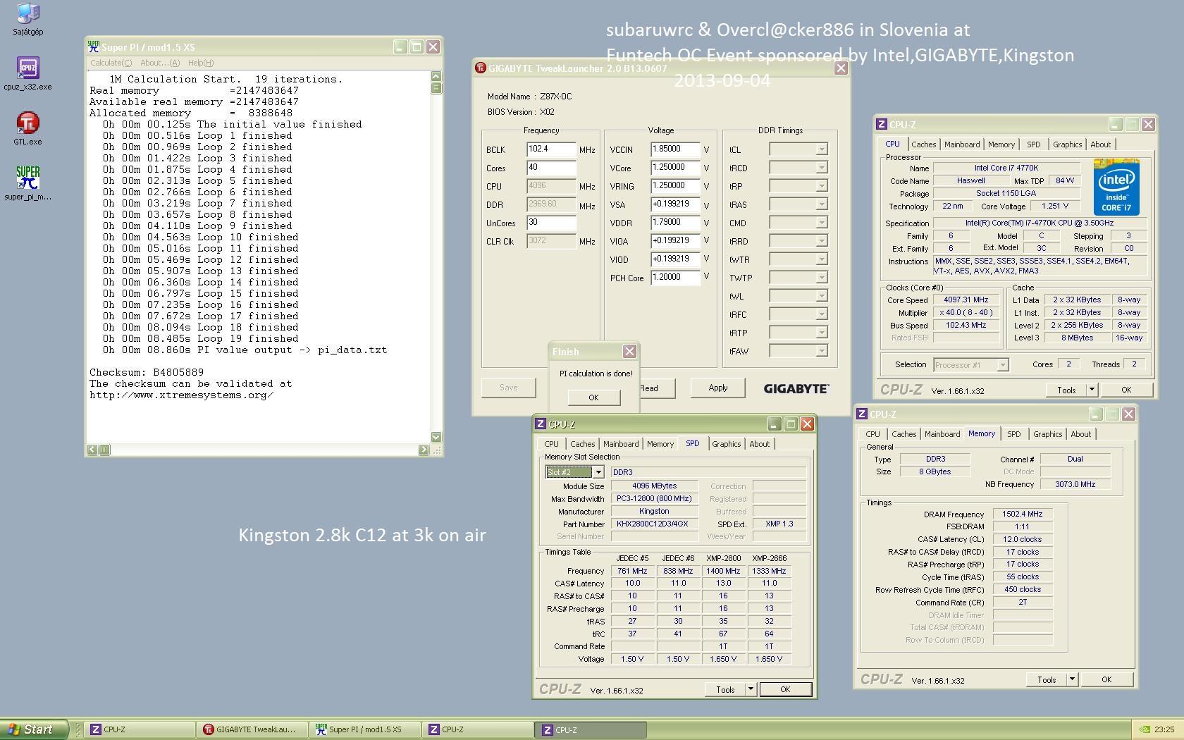The width and height of the screenshot is (1184, 740).
Task: Switch to GIGABYTE TweakLauncher from the taskbar
Action: [x=252, y=729]
